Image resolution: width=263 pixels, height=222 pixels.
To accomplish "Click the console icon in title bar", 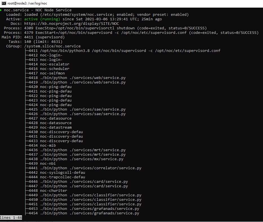I will point(4,3).
